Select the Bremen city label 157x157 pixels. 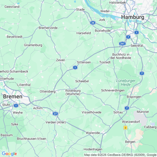click(x=13, y=97)
